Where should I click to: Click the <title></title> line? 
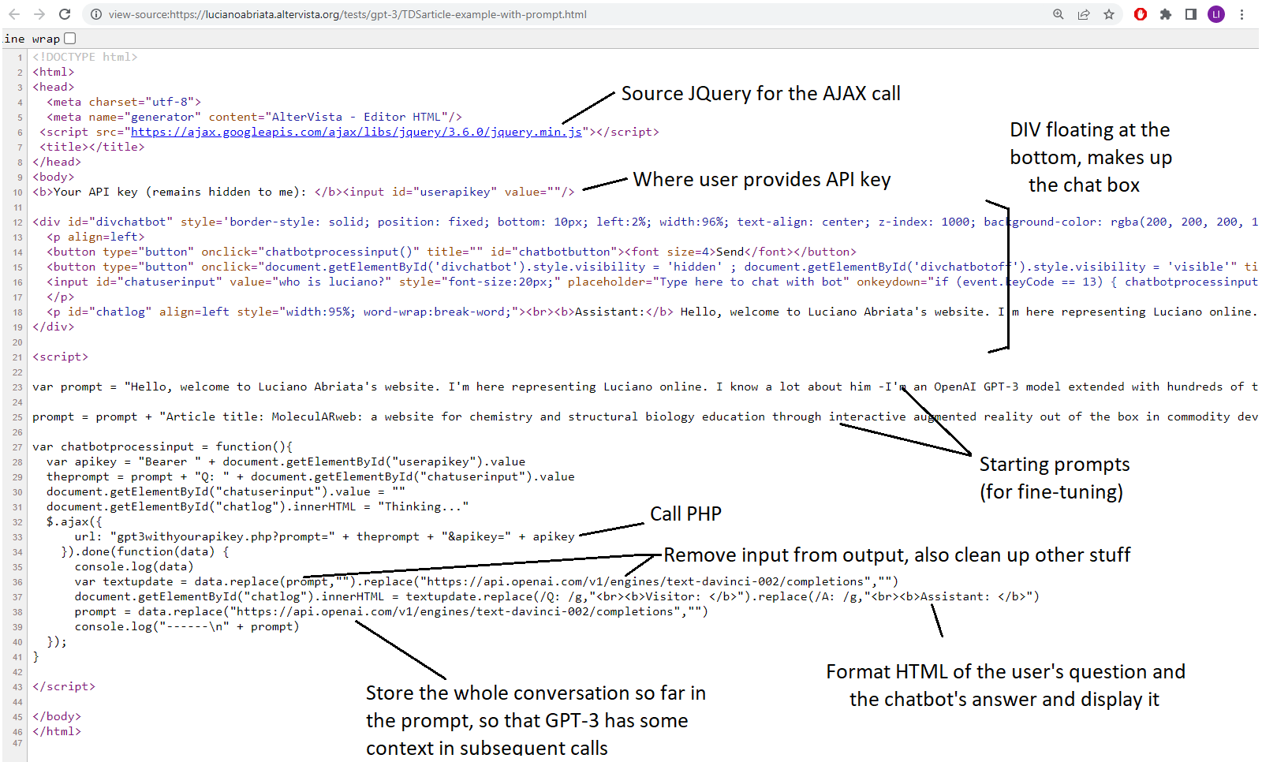point(92,147)
